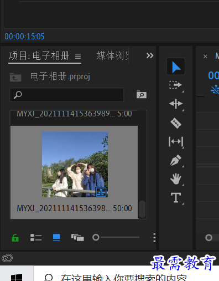Select clip name MYXJ_20211114153639 with 50:00 duration

(74, 208)
